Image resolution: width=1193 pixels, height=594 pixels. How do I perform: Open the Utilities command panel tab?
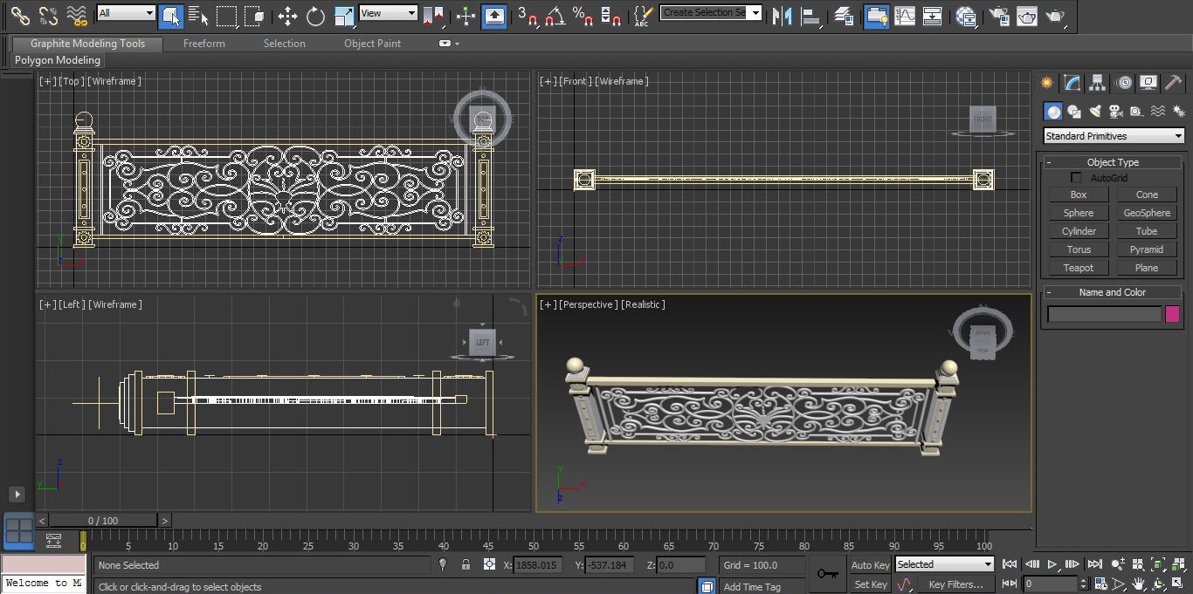[x=1174, y=83]
